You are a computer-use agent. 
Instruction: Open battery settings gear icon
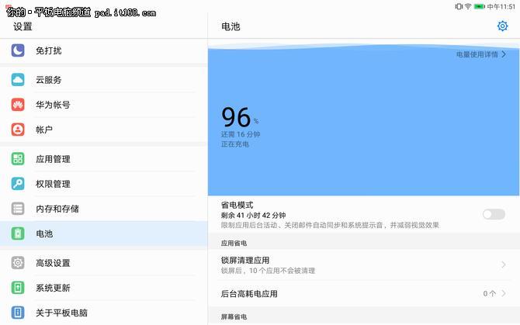[502, 26]
